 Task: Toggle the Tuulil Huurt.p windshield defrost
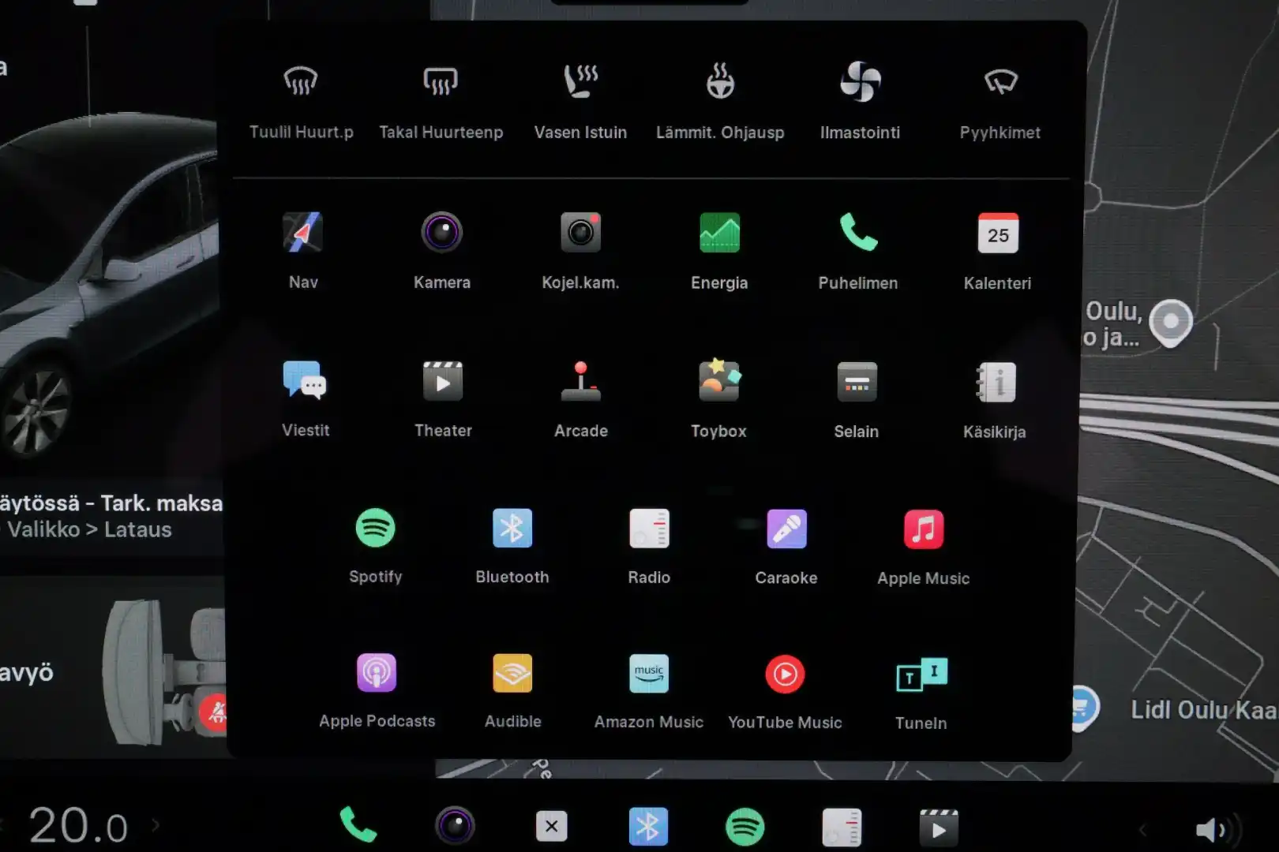point(301,101)
